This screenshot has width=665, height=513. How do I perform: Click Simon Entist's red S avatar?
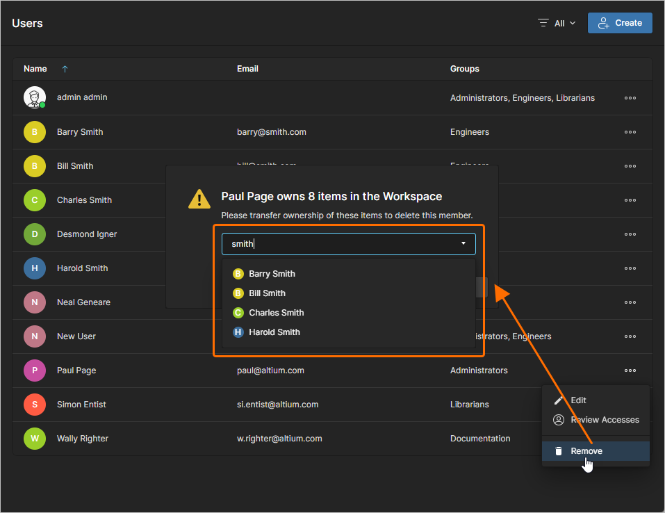[34, 405]
